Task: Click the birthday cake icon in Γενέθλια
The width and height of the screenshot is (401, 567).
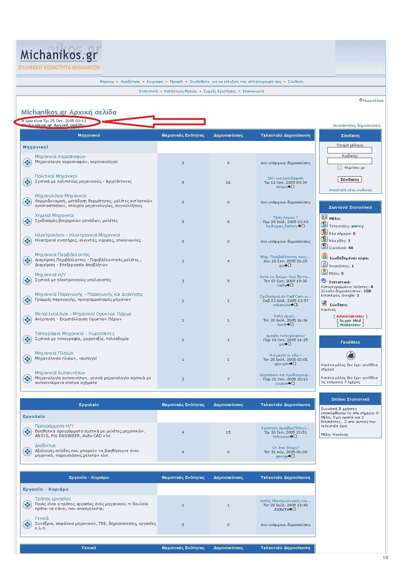Action: coord(351,355)
